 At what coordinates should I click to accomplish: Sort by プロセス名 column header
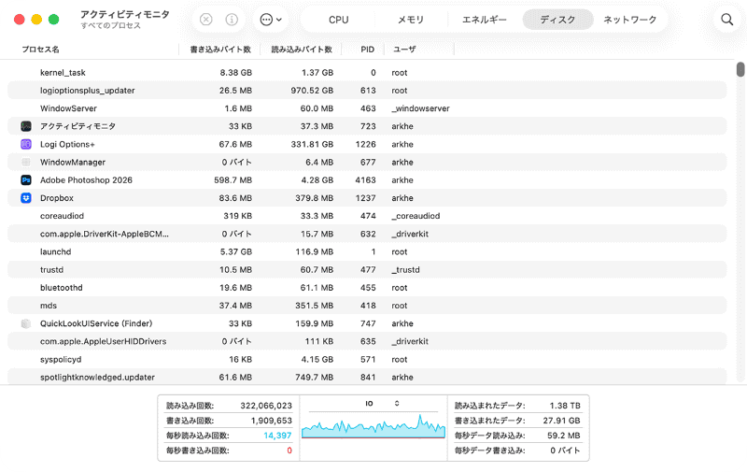(40, 50)
